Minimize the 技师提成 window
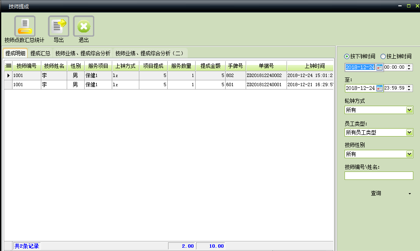Viewport: 420px width, 251px height. tap(400, 5)
